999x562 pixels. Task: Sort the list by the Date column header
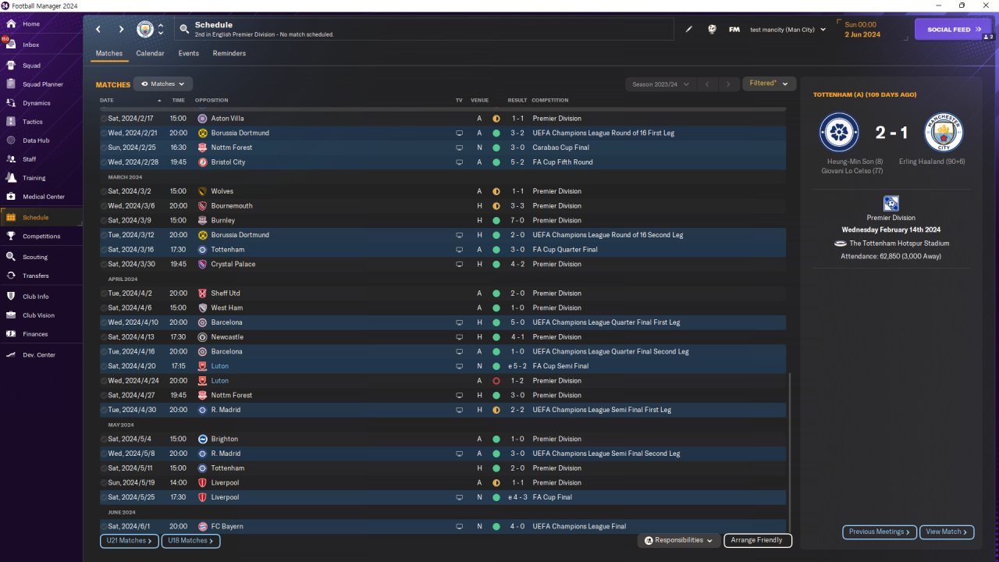click(107, 100)
